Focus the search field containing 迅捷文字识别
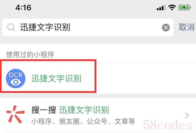The image size is (196, 133). (x=88, y=27)
